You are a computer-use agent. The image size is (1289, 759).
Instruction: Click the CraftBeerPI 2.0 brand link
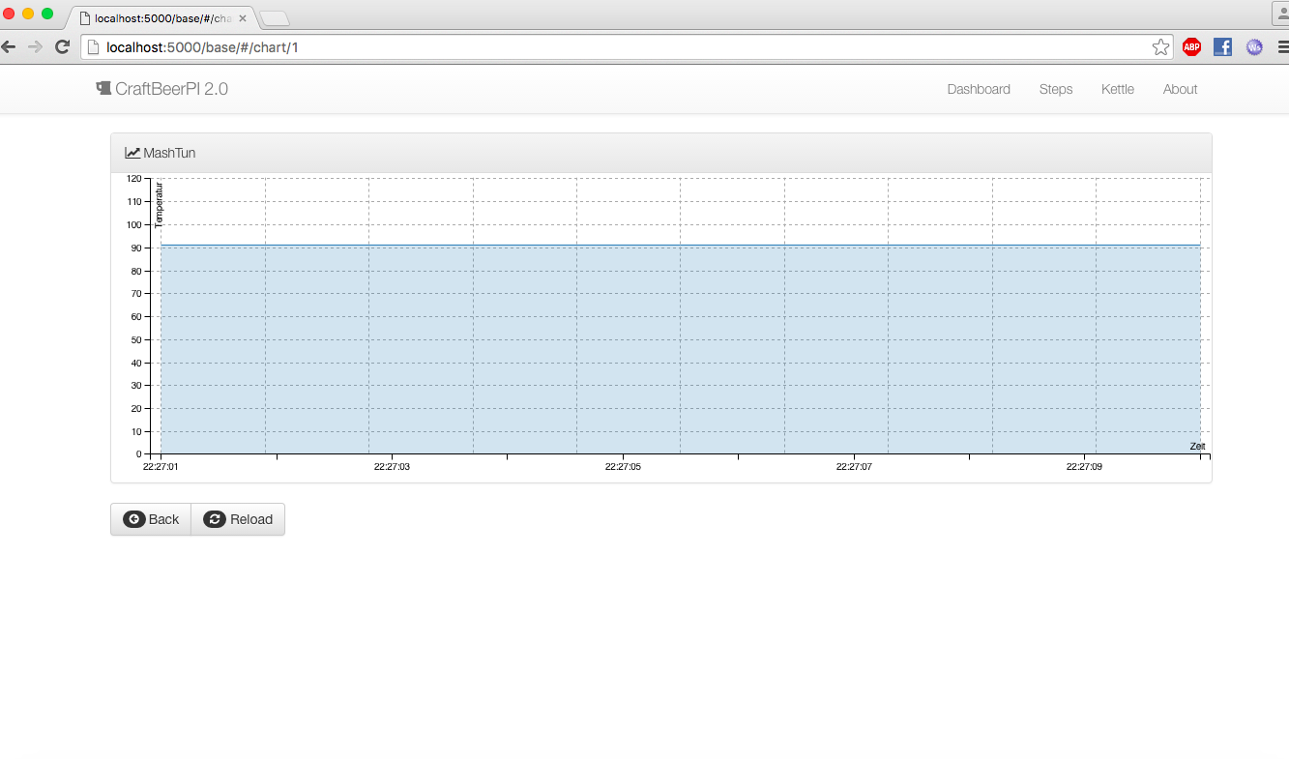coord(171,89)
